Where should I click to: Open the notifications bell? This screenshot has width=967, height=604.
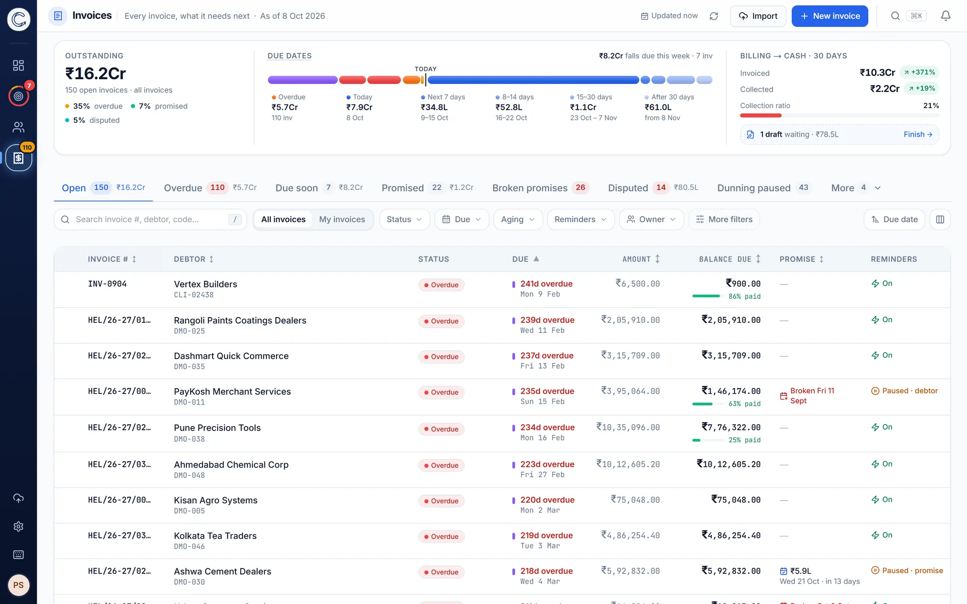[x=946, y=16]
